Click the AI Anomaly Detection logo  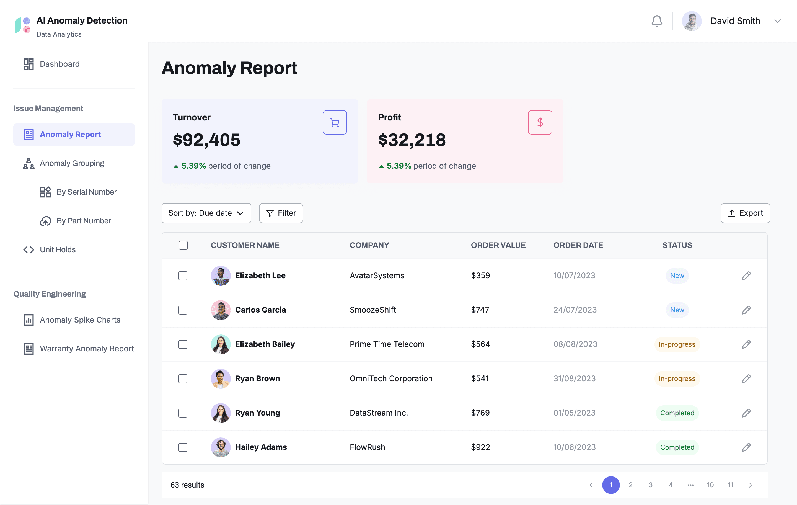22,25
